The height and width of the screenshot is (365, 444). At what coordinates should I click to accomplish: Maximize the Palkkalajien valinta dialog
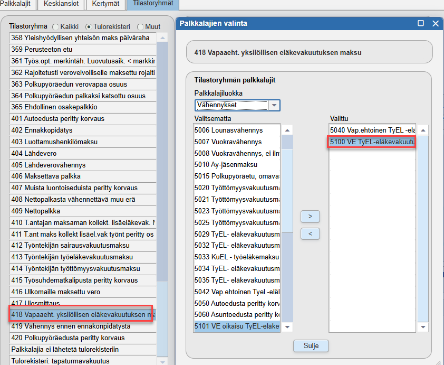[421, 23]
